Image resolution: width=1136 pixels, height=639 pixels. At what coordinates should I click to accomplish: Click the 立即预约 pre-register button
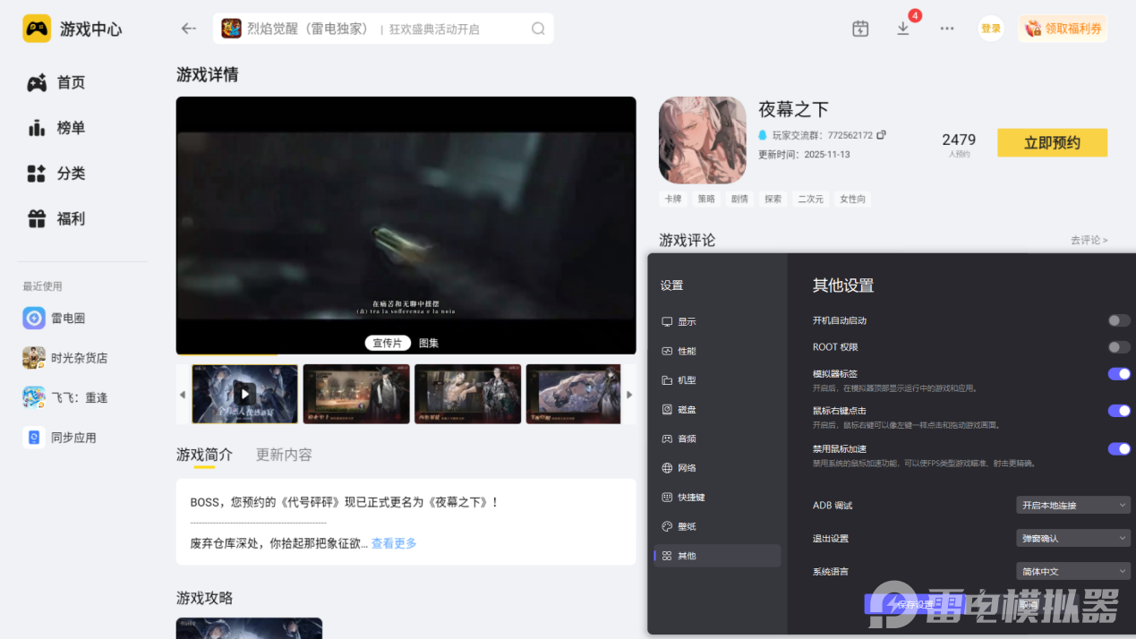(x=1052, y=142)
